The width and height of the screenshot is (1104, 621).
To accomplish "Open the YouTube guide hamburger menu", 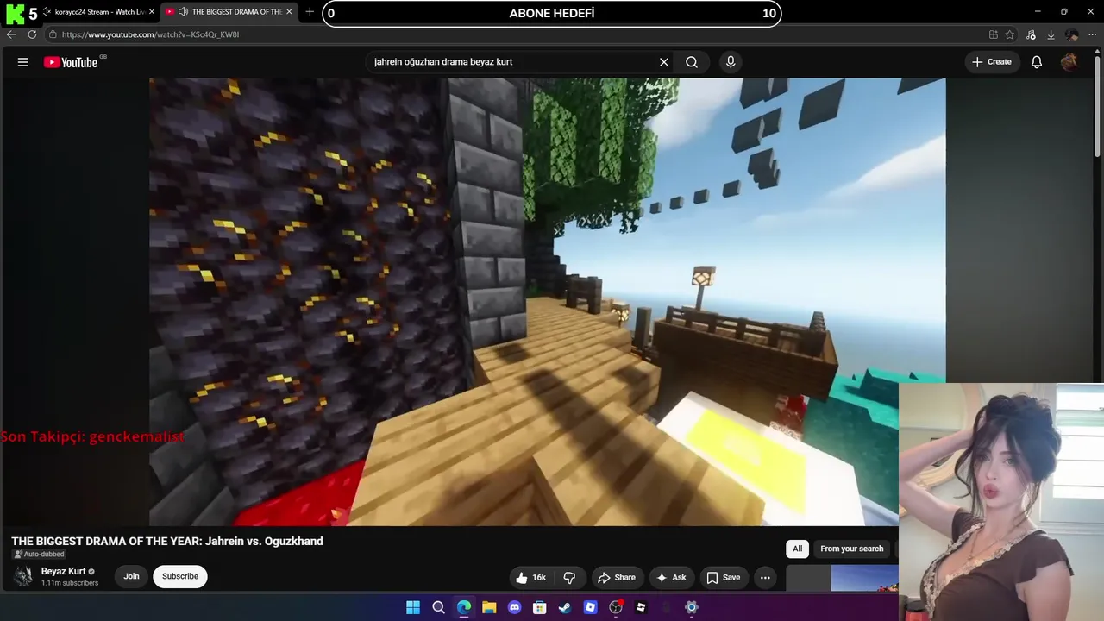I will click(x=23, y=62).
